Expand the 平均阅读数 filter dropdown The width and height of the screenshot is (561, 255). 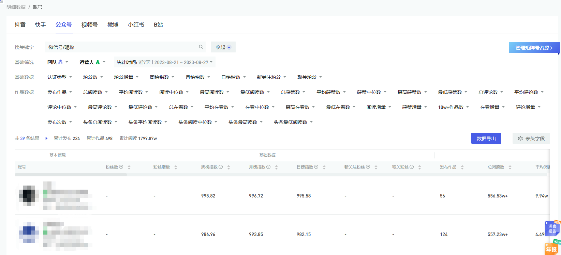134,92
